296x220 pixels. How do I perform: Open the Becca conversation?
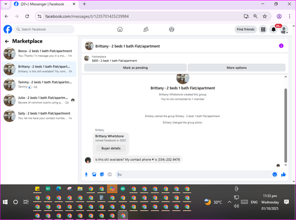click(x=39, y=53)
